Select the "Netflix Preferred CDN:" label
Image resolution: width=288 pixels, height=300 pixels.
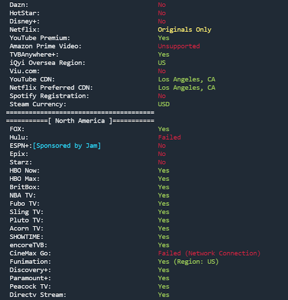(x=51, y=88)
